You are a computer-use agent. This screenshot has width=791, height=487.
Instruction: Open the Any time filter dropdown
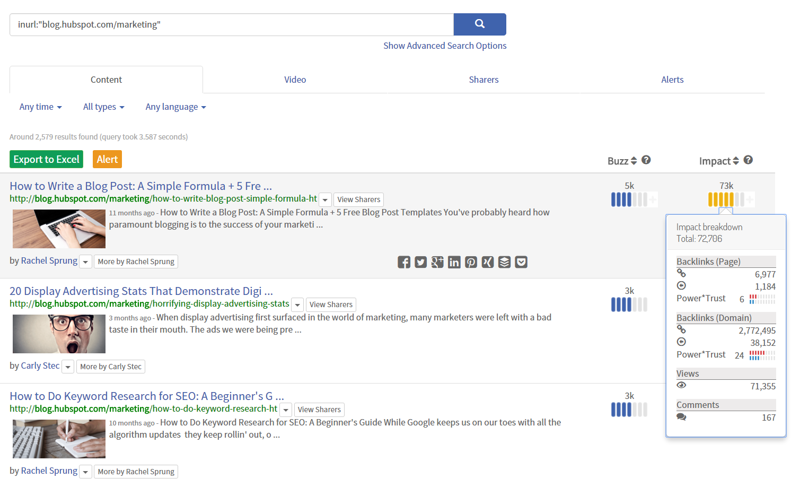click(x=41, y=107)
